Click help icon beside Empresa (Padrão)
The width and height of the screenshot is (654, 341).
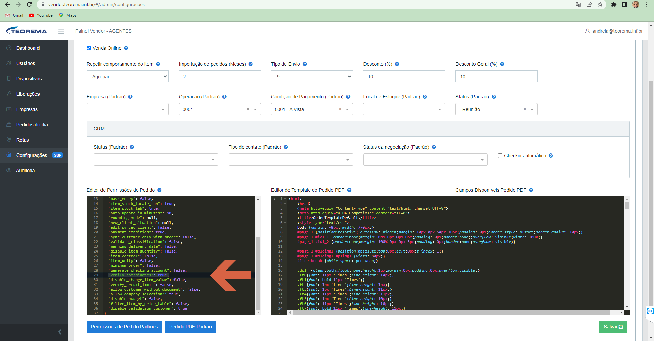[x=130, y=97]
